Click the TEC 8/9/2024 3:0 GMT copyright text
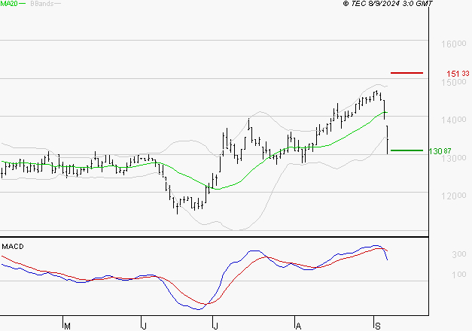This screenshot has height=331, width=472. tap(388, 4)
